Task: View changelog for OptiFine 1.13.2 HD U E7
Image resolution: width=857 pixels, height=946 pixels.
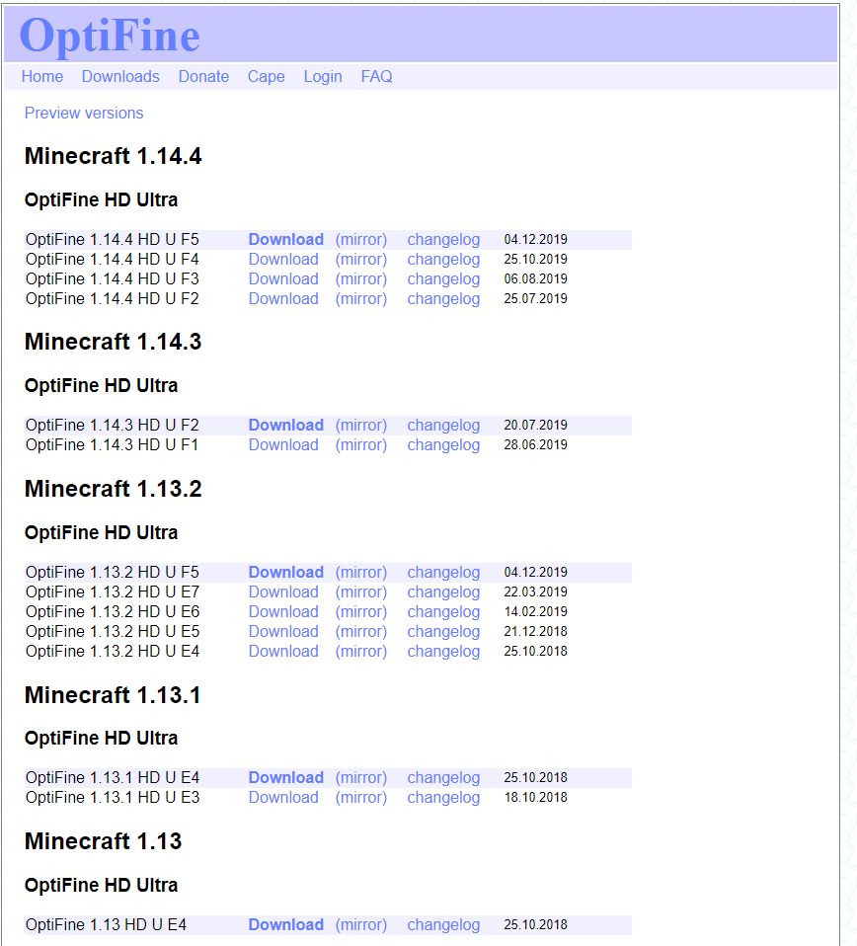Action: tap(443, 592)
